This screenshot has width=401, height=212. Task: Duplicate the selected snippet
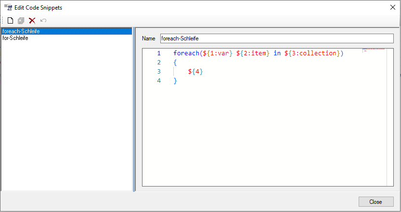click(21, 21)
